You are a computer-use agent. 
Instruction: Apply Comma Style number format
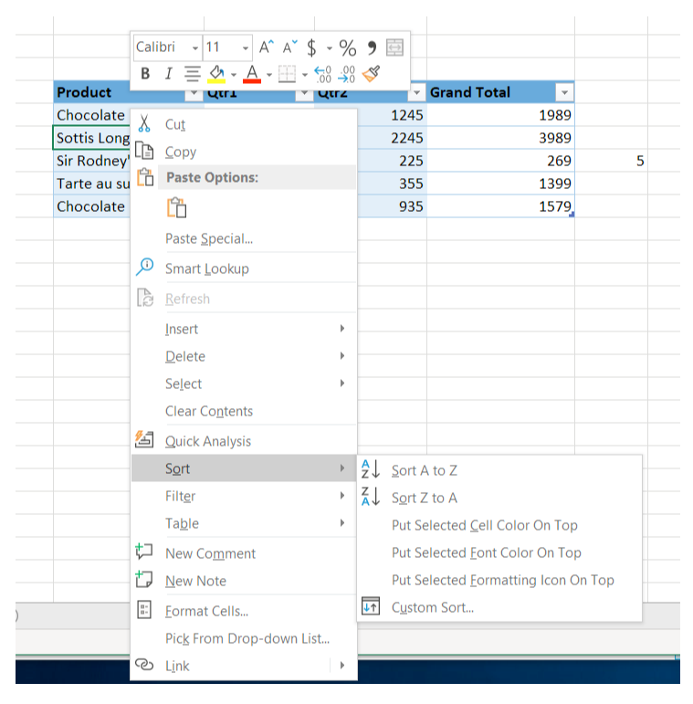click(372, 47)
